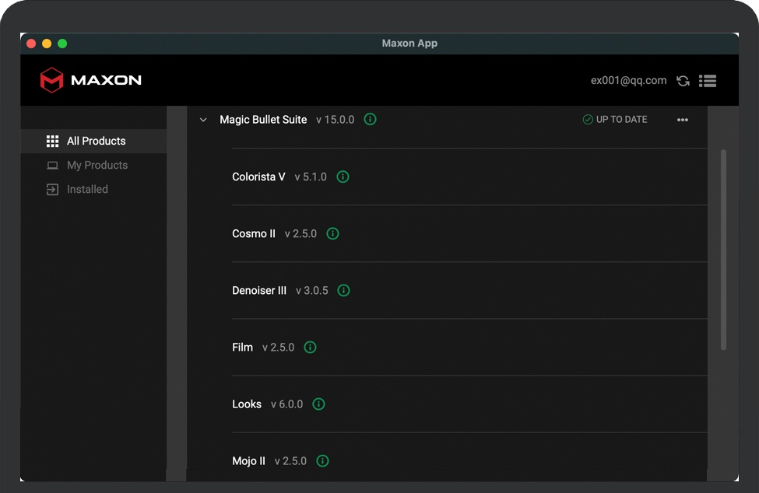Collapse the Magic Bullet Suite chevron

tap(203, 120)
